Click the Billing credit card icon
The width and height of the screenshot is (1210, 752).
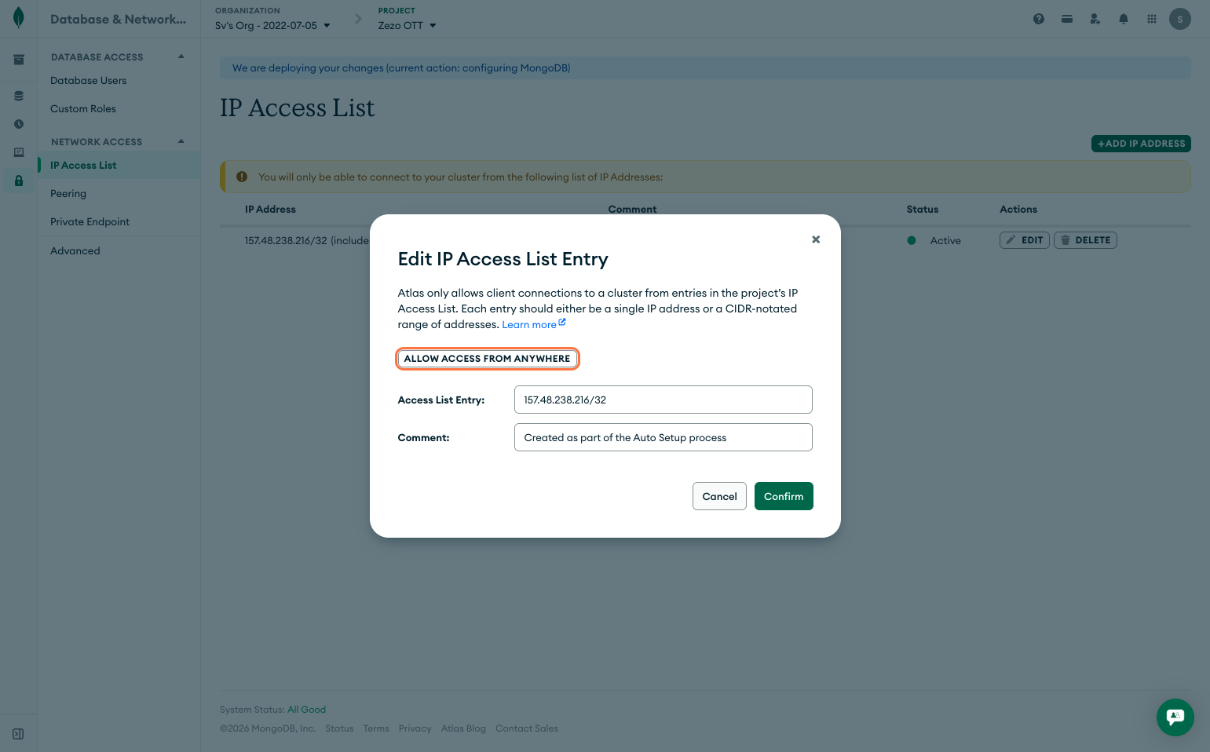click(x=1066, y=18)
